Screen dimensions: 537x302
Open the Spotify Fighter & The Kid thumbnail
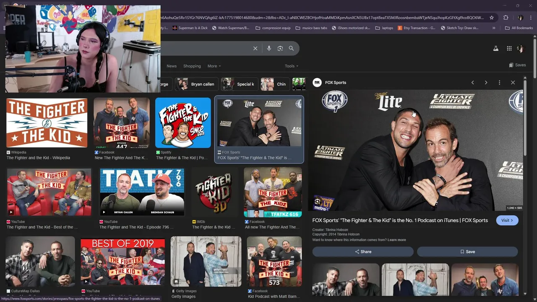click(x=183, y=123)
